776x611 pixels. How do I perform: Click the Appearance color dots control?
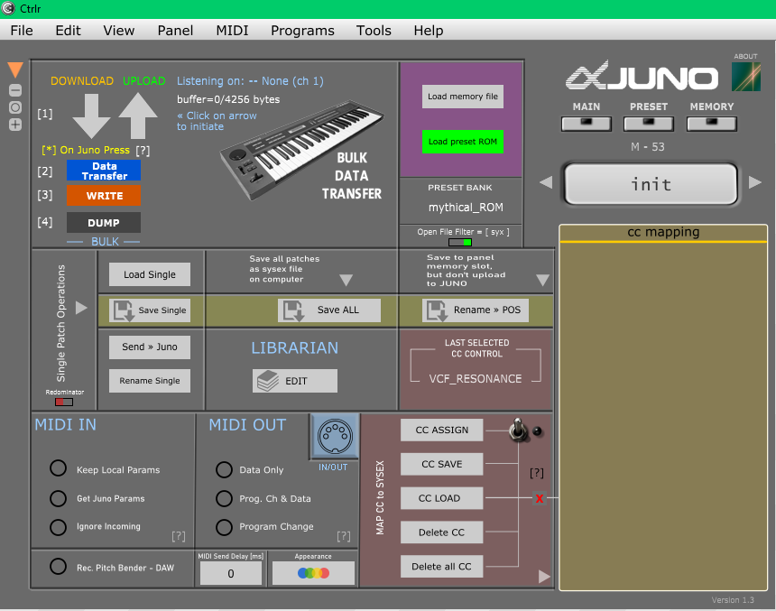[313, 572]
